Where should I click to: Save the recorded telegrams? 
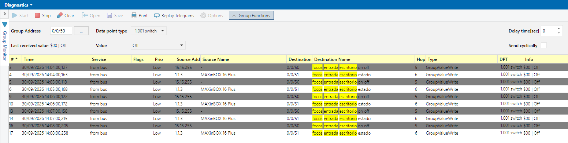click(x=115, y=16)
